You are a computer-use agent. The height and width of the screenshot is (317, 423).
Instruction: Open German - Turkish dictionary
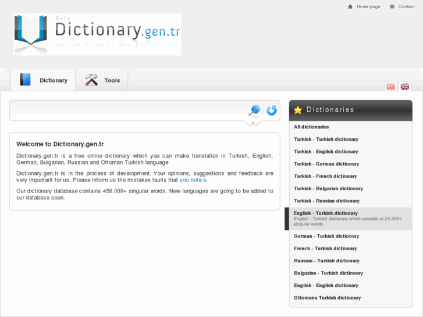[326, 236]
